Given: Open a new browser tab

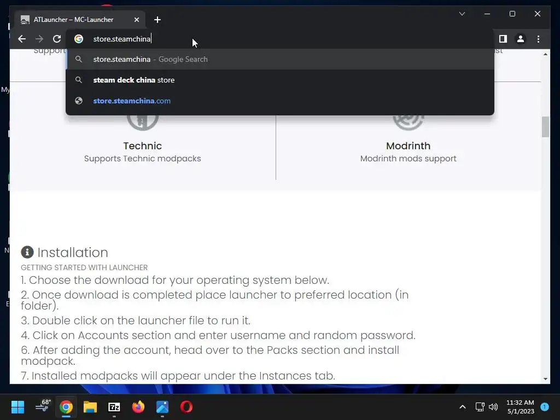Looking at the screenshot, I should (x=157, y=20).
